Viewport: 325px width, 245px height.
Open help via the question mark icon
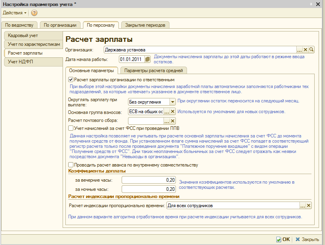(x=34, y=13)
